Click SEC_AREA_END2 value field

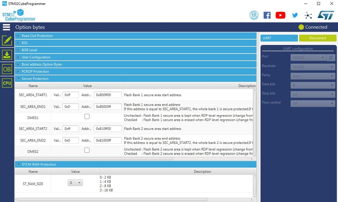70,140
